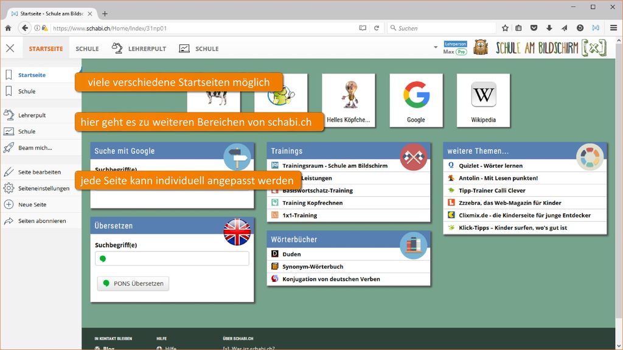Screen dimensions: 623x350
Task: Click the PONS Übersetzen button
Action: (133, 283)
